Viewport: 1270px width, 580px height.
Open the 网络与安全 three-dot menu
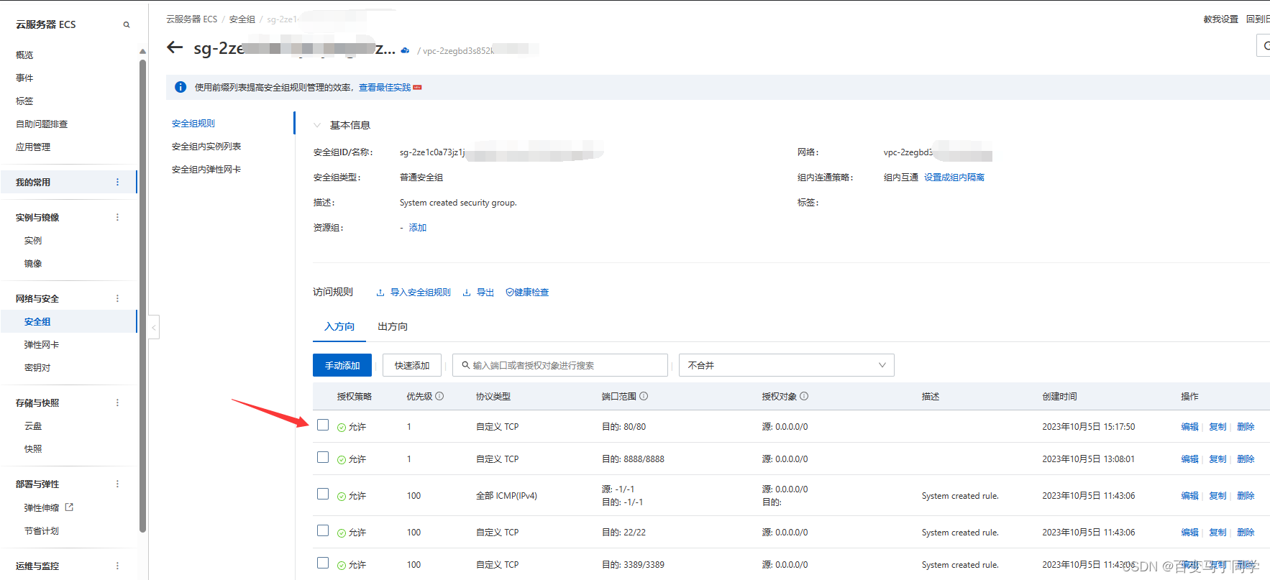tap(118, 298)
